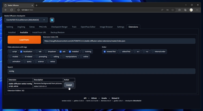
Task: Install the stable-diffusion-webui-rembg extension
Action: [69, 85]
